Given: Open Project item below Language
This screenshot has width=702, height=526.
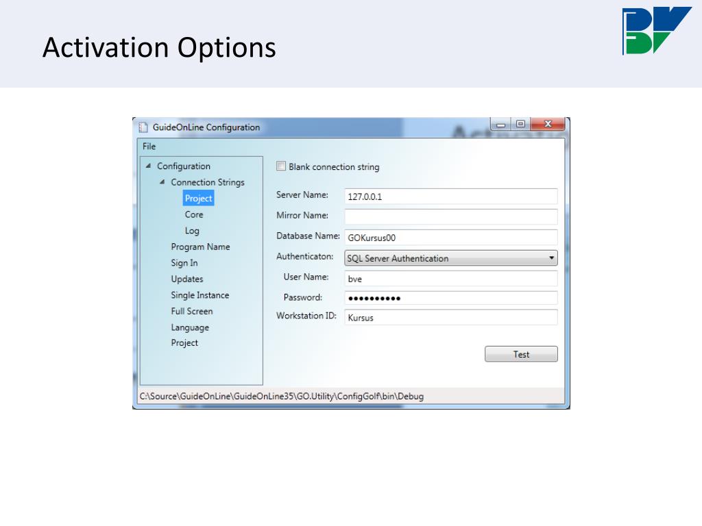Looking at the screenshot, I should tap(184, 342).
